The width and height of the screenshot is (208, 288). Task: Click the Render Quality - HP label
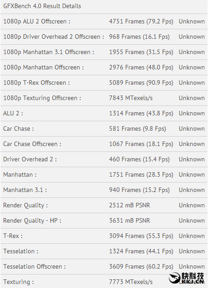pyautogui.click(x=32, y=220)
